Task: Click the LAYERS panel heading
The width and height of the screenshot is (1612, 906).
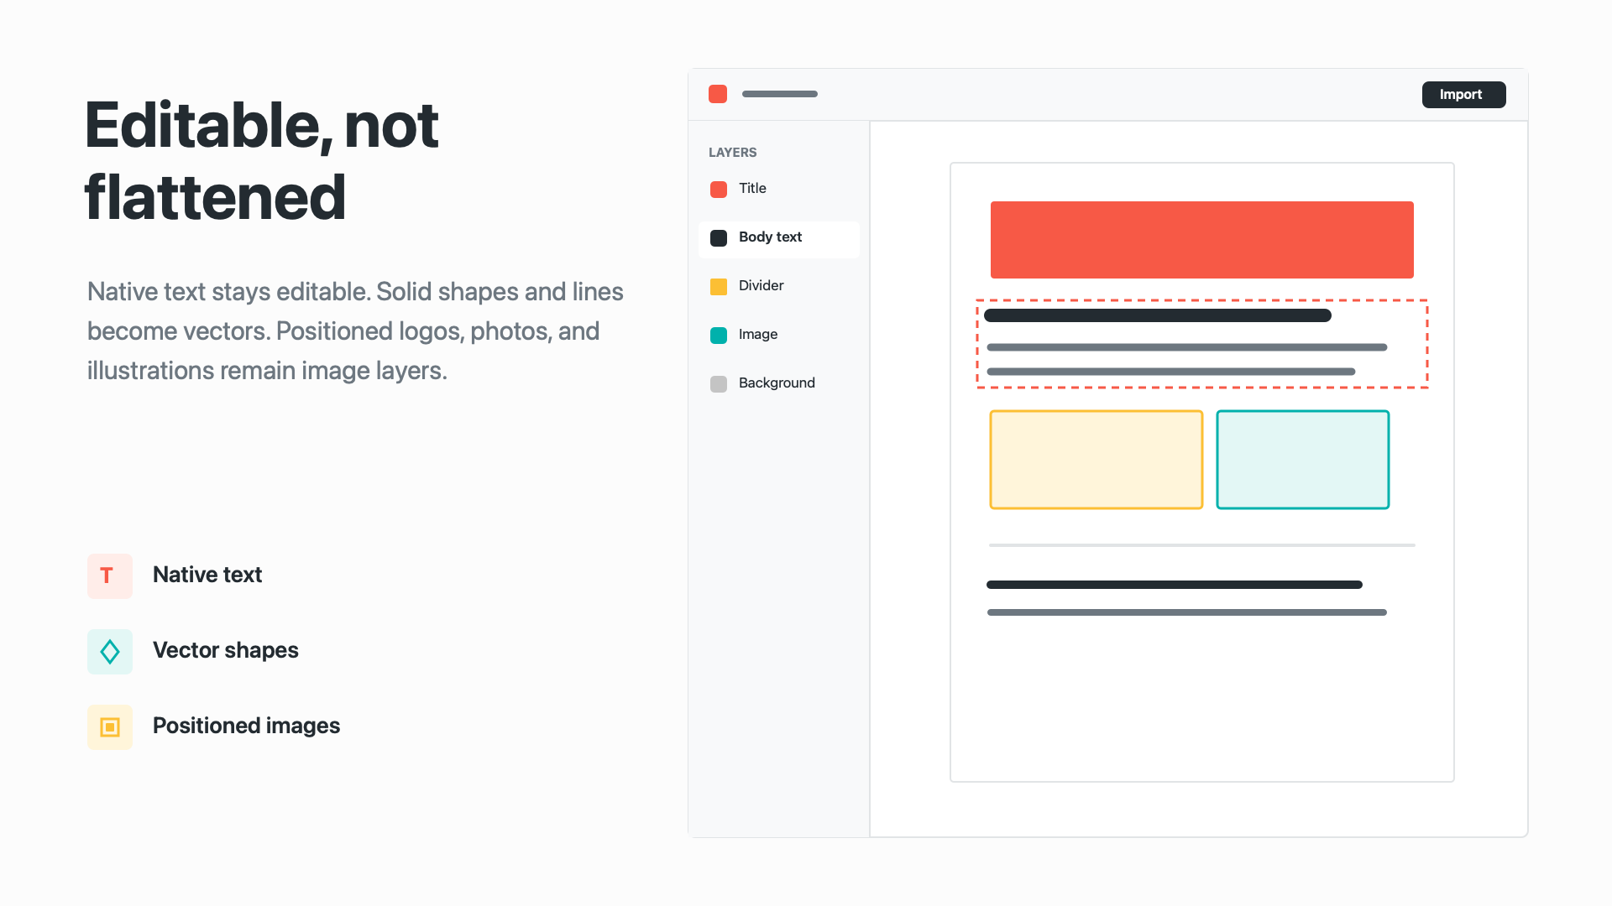Action: [x=733, y=153]
